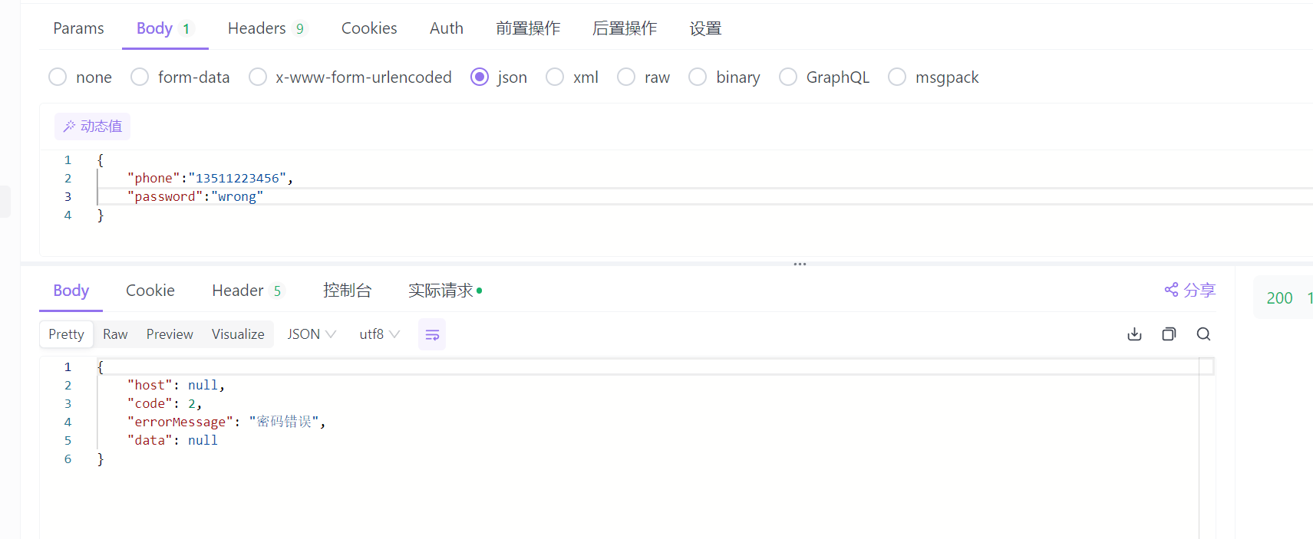
Task: Click the download response icon
Action: (1134, 334)
